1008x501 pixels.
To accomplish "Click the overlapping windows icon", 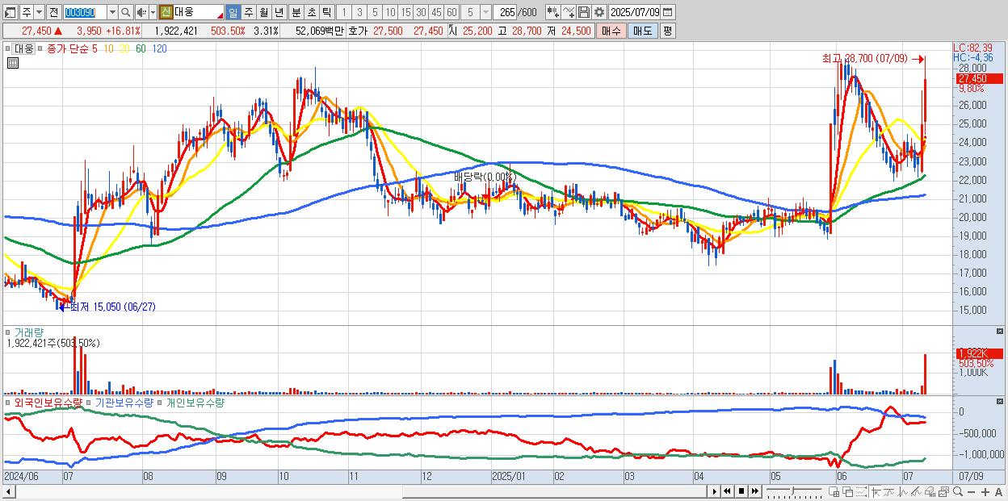I will (847, 492).
